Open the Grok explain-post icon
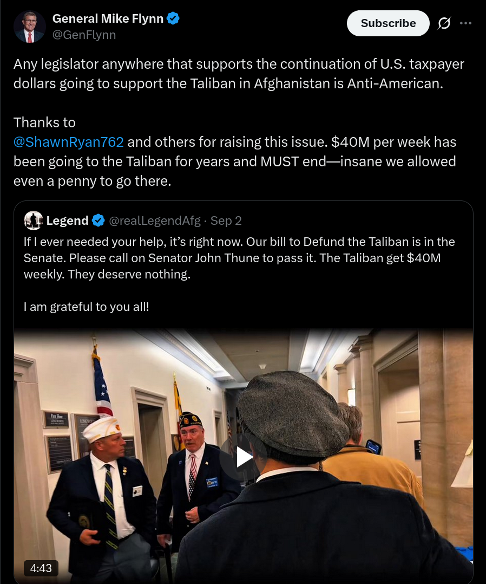 [444, 23]
